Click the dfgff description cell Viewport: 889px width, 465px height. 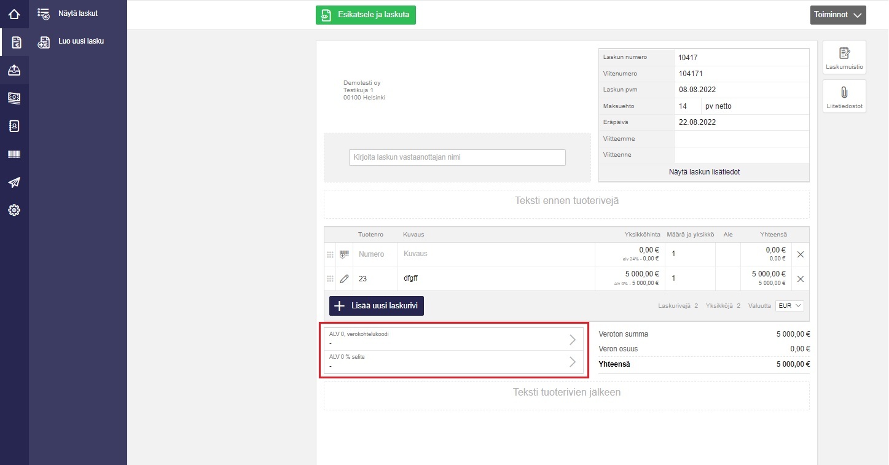click(496, 279)
